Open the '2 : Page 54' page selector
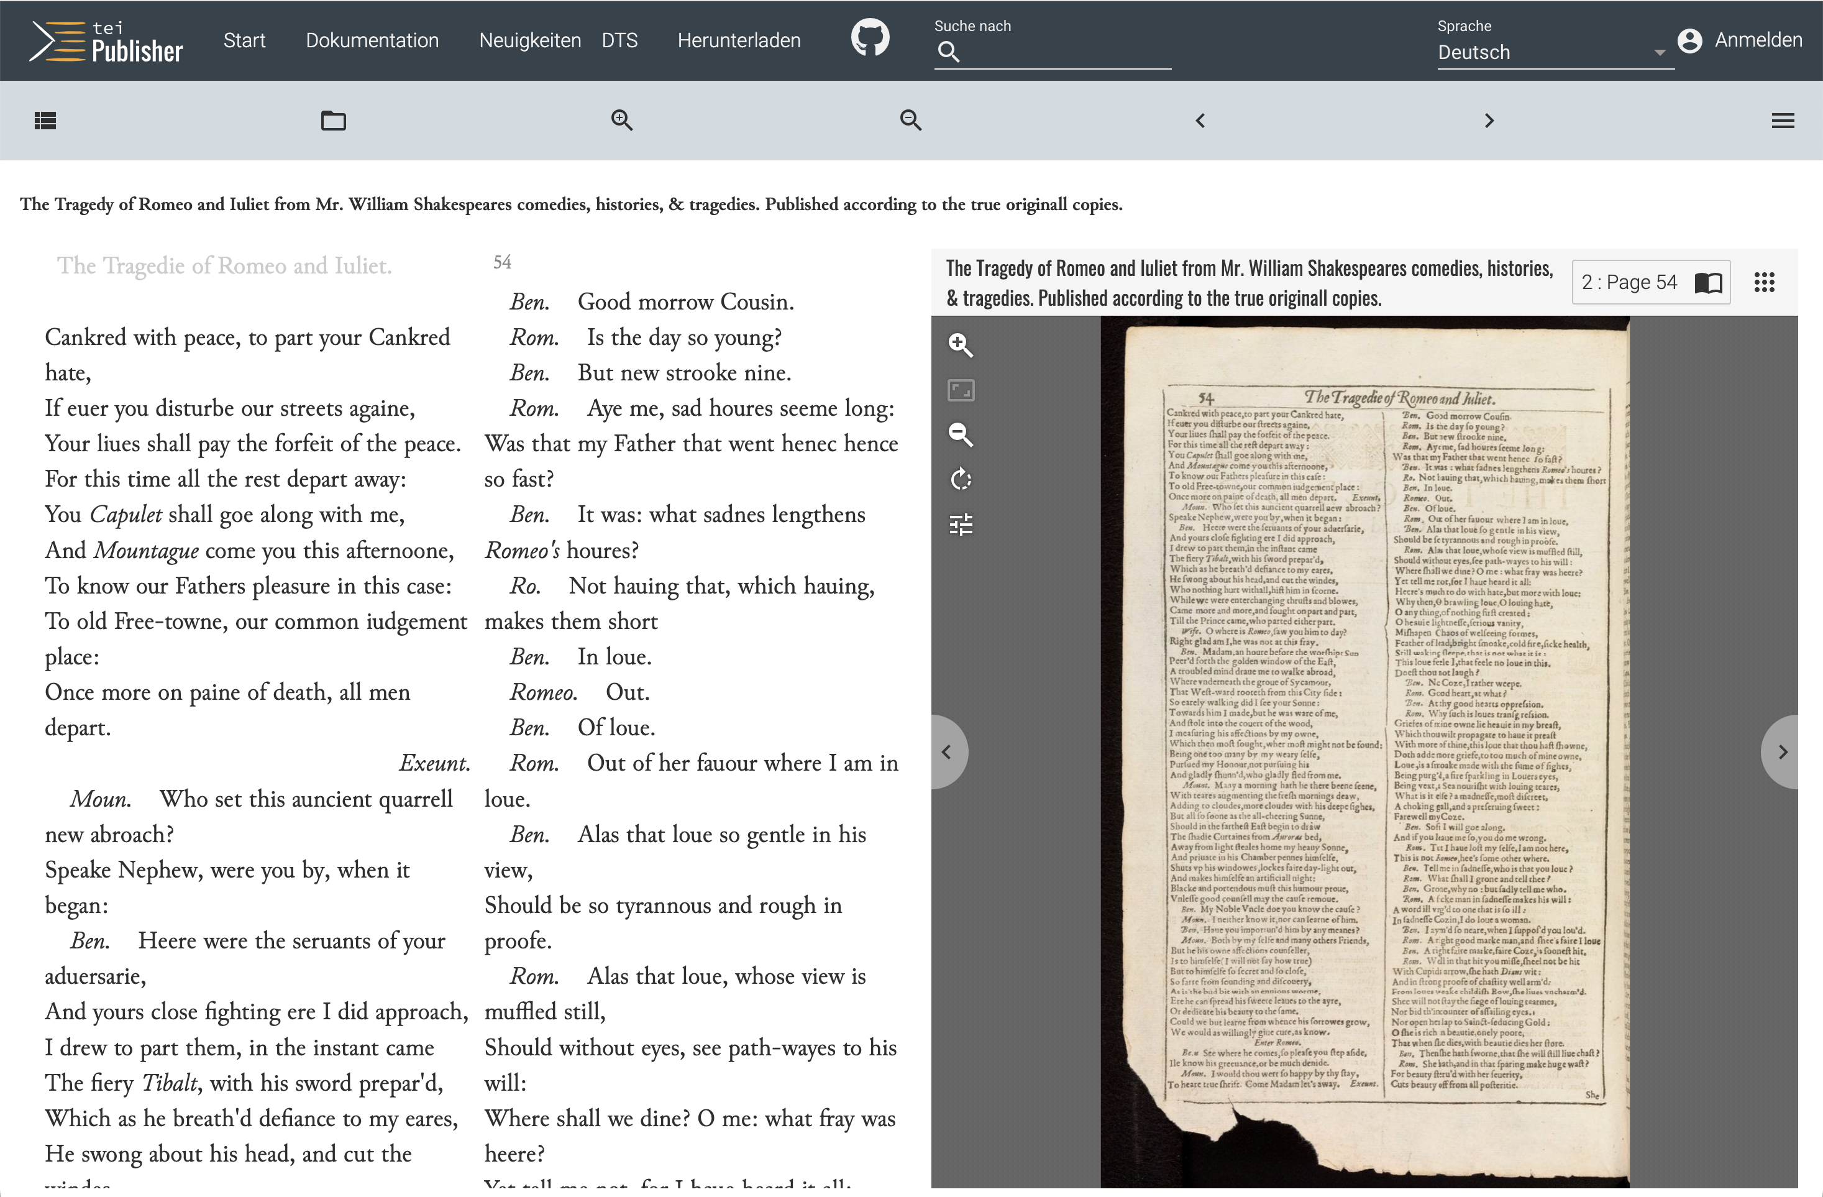Screen dimensions: 1823x1197 coord(1629,283)
